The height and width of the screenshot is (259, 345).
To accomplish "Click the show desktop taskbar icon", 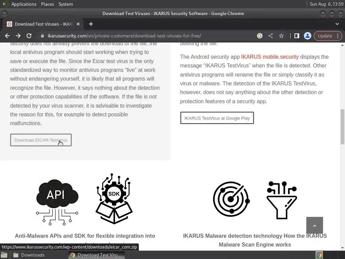I will pyautogui.click(x=4, y=255).
